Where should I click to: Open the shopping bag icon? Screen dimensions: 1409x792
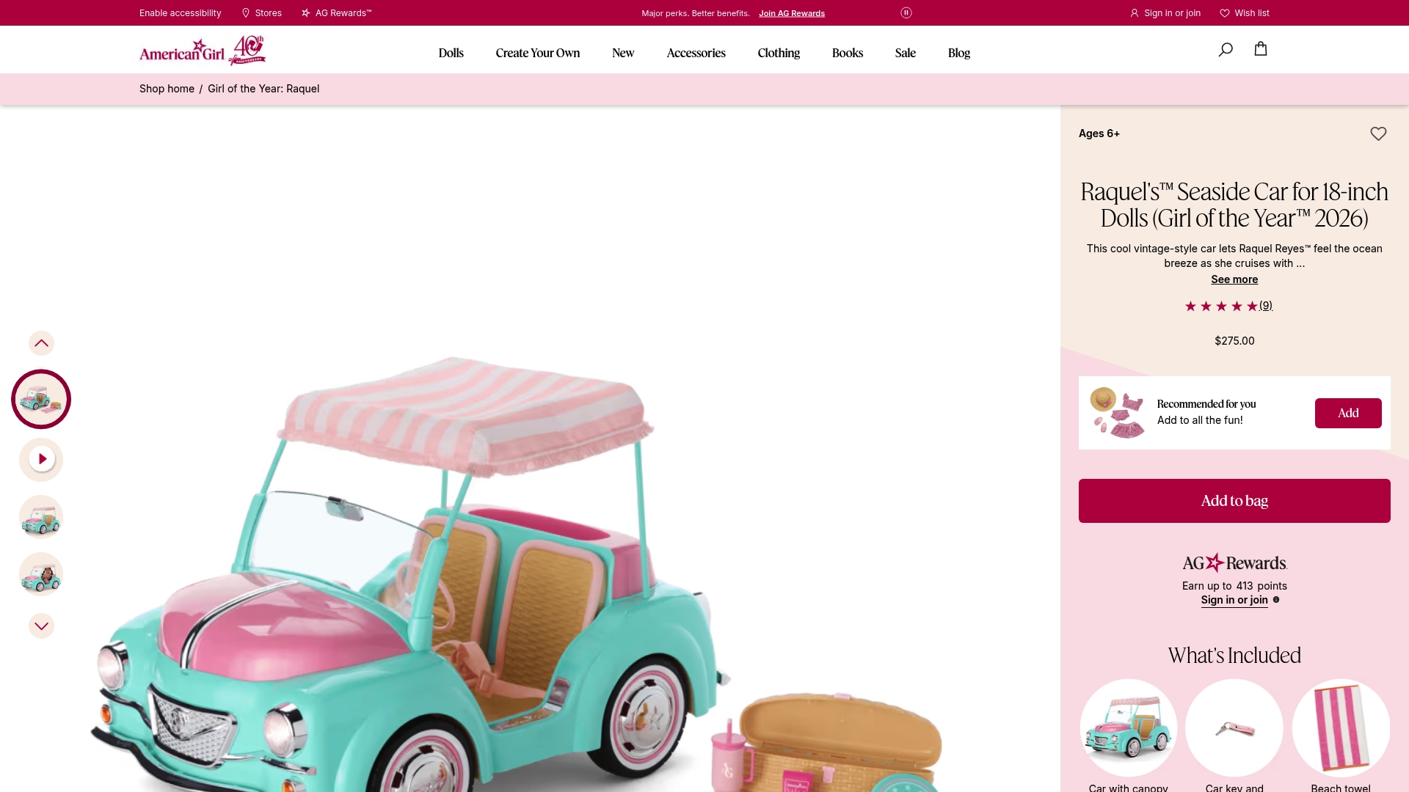pyautogui.click(x=1261, y=48)
